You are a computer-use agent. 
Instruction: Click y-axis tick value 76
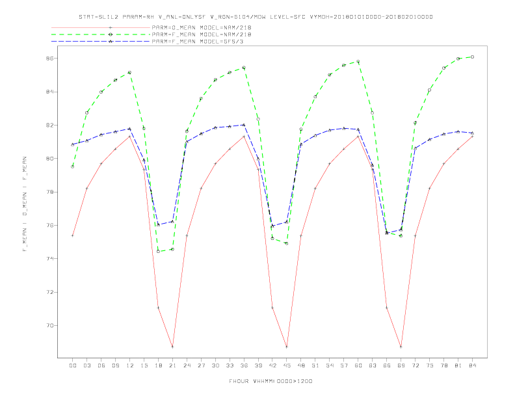click(x=50, y=225)
